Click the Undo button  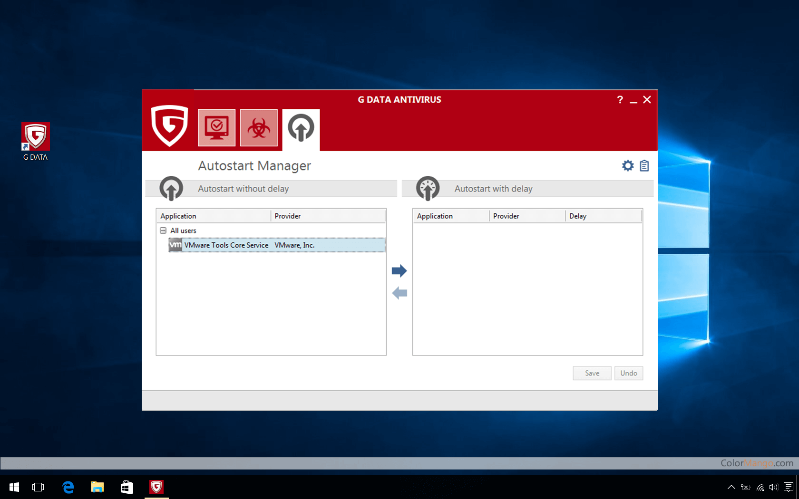click(x=628, y=373)
